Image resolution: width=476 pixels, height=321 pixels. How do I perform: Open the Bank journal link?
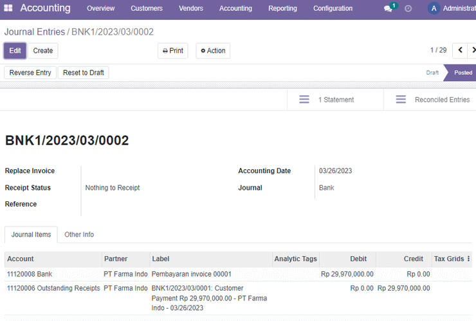(x=326, y=188)
